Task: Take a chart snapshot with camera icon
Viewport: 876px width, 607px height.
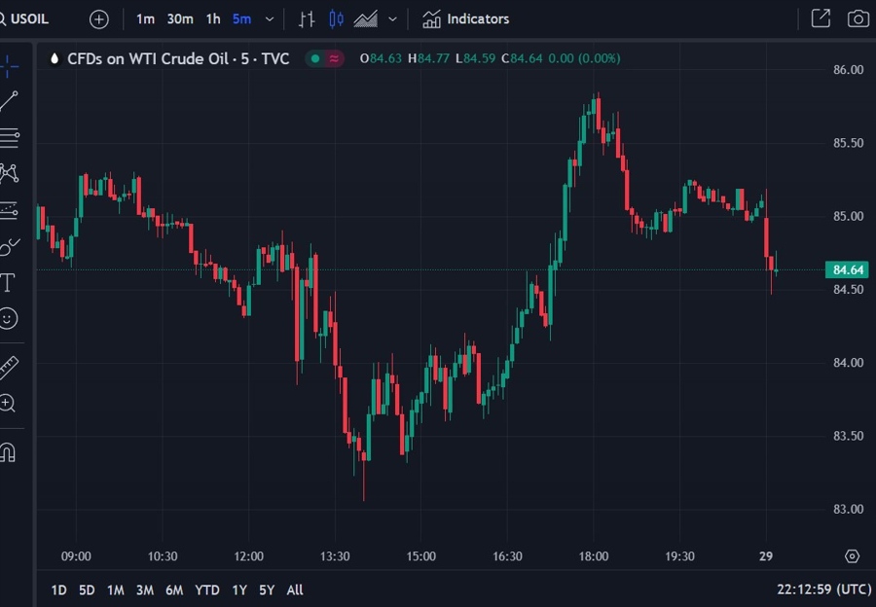Action: click(858, 19)
